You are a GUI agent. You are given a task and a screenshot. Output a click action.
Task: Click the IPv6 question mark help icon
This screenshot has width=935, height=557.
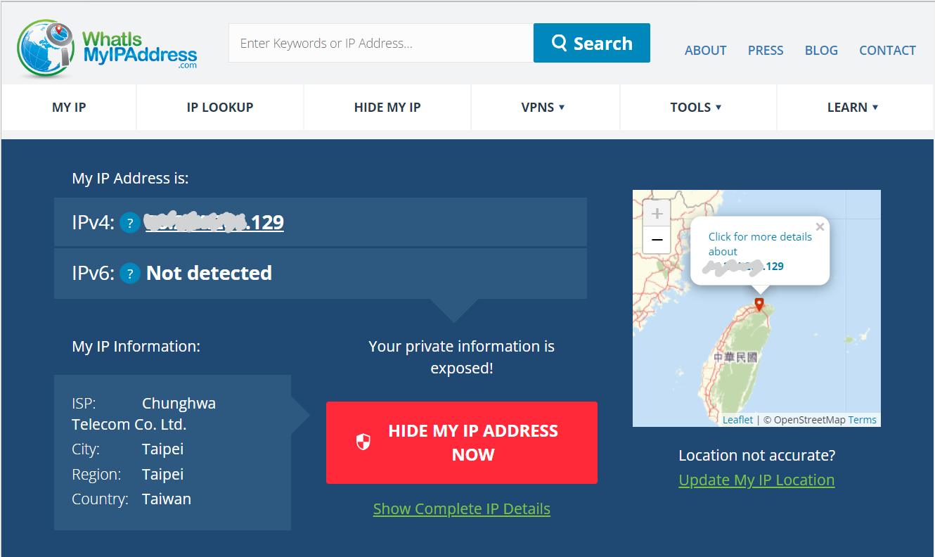pyautogui.click(x=129, y=273)
